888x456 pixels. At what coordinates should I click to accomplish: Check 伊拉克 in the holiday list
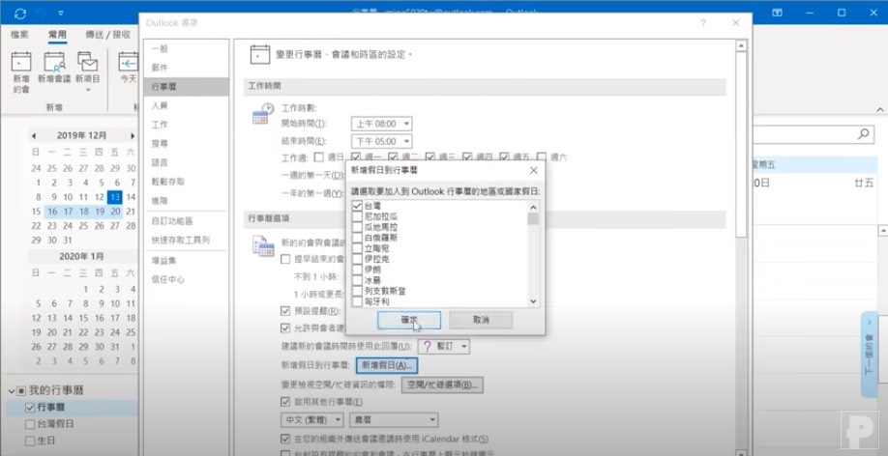tap(357, 259)
